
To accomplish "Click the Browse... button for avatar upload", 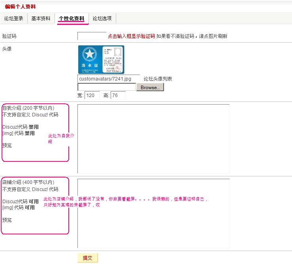I will point(150,87).
